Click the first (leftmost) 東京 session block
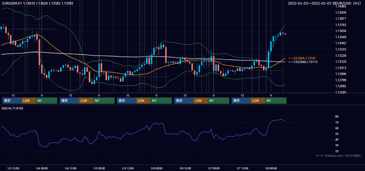This screenshot has width=365, height=171. point(12,101)
